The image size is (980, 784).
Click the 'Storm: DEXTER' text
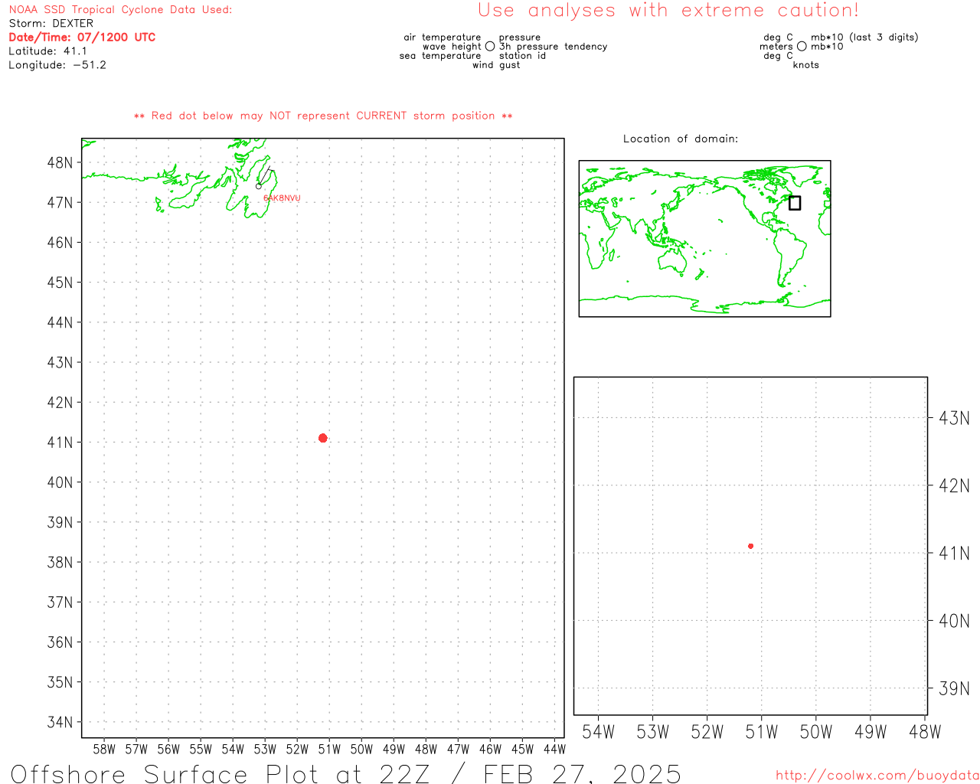point(51,23)
